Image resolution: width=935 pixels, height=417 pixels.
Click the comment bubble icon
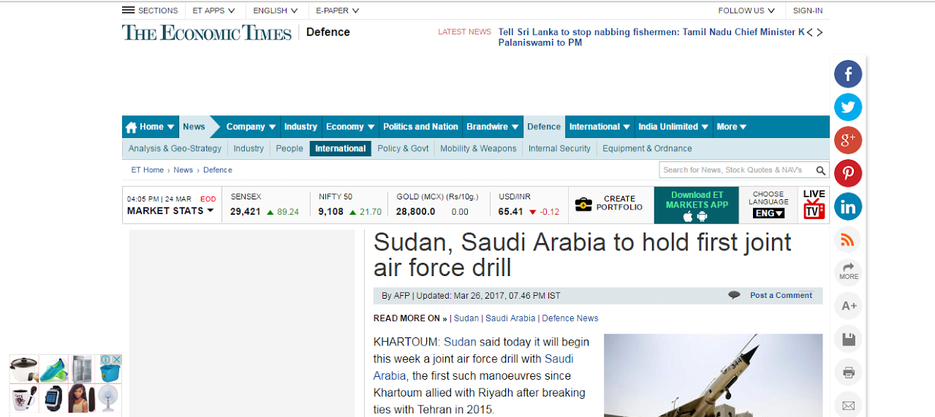pos(734,295)
